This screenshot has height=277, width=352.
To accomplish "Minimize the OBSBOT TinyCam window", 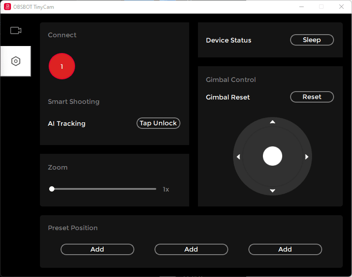I will click(301, 7).
